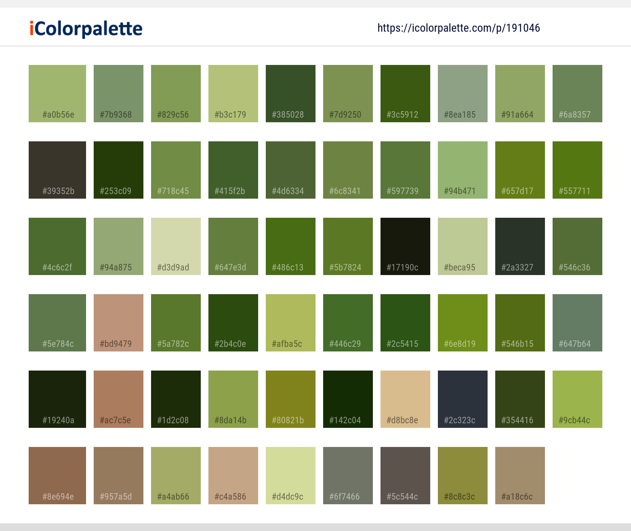The width and height of the screenshot is (631, 531).
Task: Select the #6c8341 swatch
Action: click(x=348, y=170)
